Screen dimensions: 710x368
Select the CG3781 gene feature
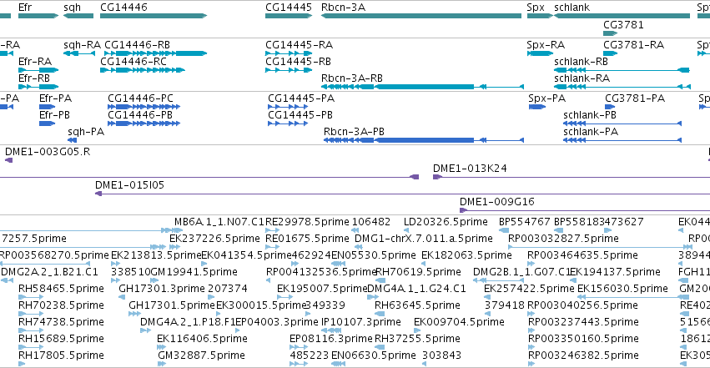click(x=611, y=33)
